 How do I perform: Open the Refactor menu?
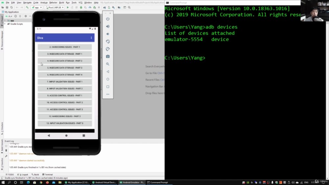click(53, 3)
